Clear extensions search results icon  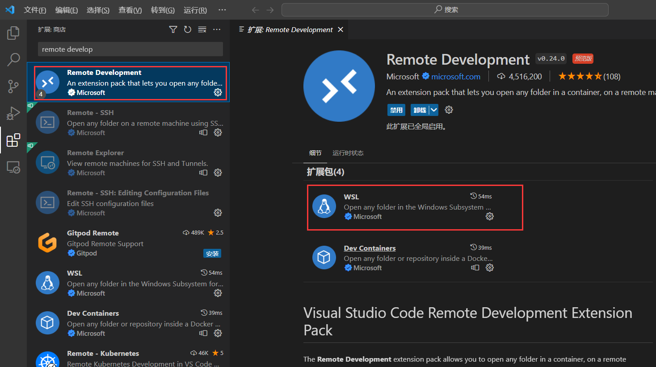click(x=202, y=29)
